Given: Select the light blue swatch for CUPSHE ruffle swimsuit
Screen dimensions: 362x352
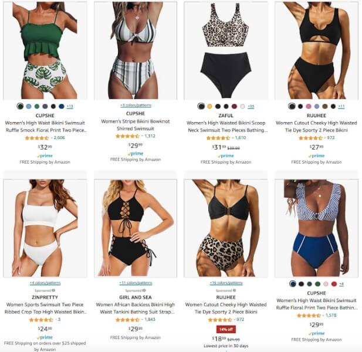Looking at the screenshot, I should (29, 106).
